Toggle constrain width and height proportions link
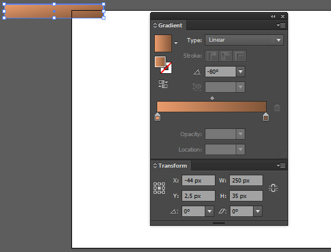 tap(273, 188)
